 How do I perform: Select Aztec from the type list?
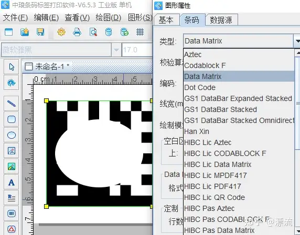pos(239,54)
